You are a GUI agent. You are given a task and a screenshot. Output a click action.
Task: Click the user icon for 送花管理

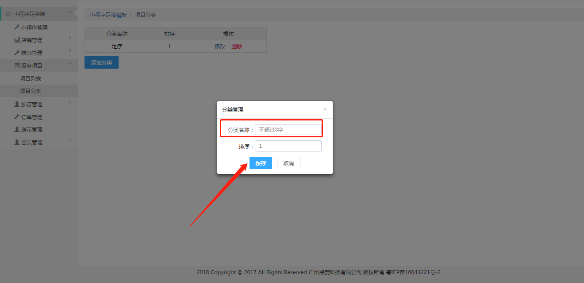tap(17, 130)
